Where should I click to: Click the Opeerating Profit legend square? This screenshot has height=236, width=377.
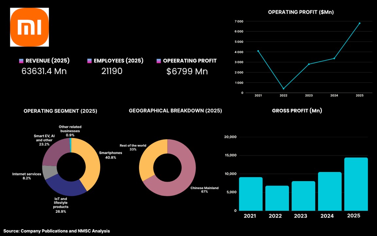159,61
